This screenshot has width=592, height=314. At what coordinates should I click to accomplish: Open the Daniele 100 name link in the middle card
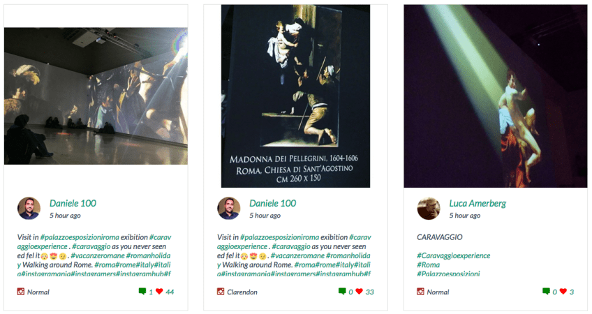(x=272, y=203)
